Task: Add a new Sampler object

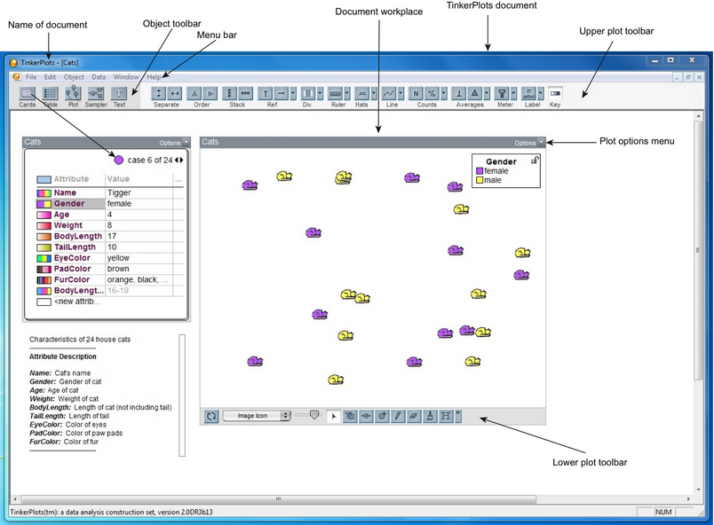Action: (96, 94)
